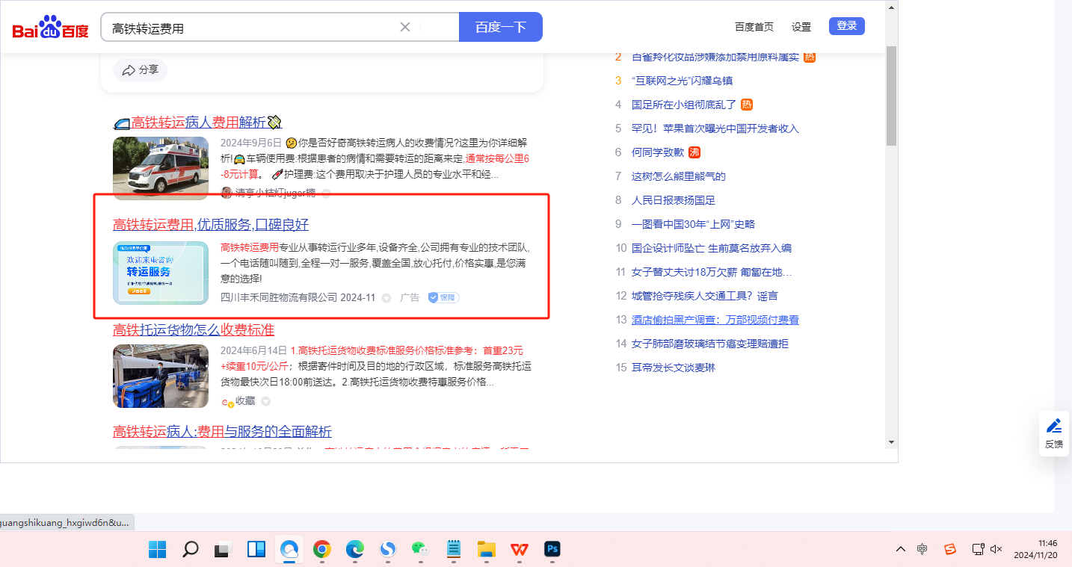Open hot search 耳帝发长文谈麦琳
Viewport: 1072px width, 567px height.
(674, 368)
